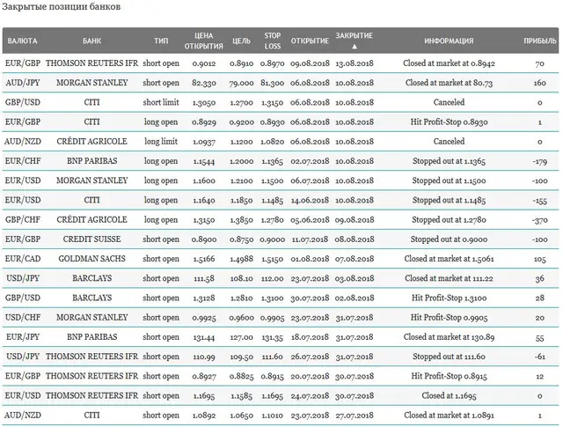Viewport: 563px width, 427px height.
Task: Click closing date 13.08.2018
Action: [x=355, y=63]
